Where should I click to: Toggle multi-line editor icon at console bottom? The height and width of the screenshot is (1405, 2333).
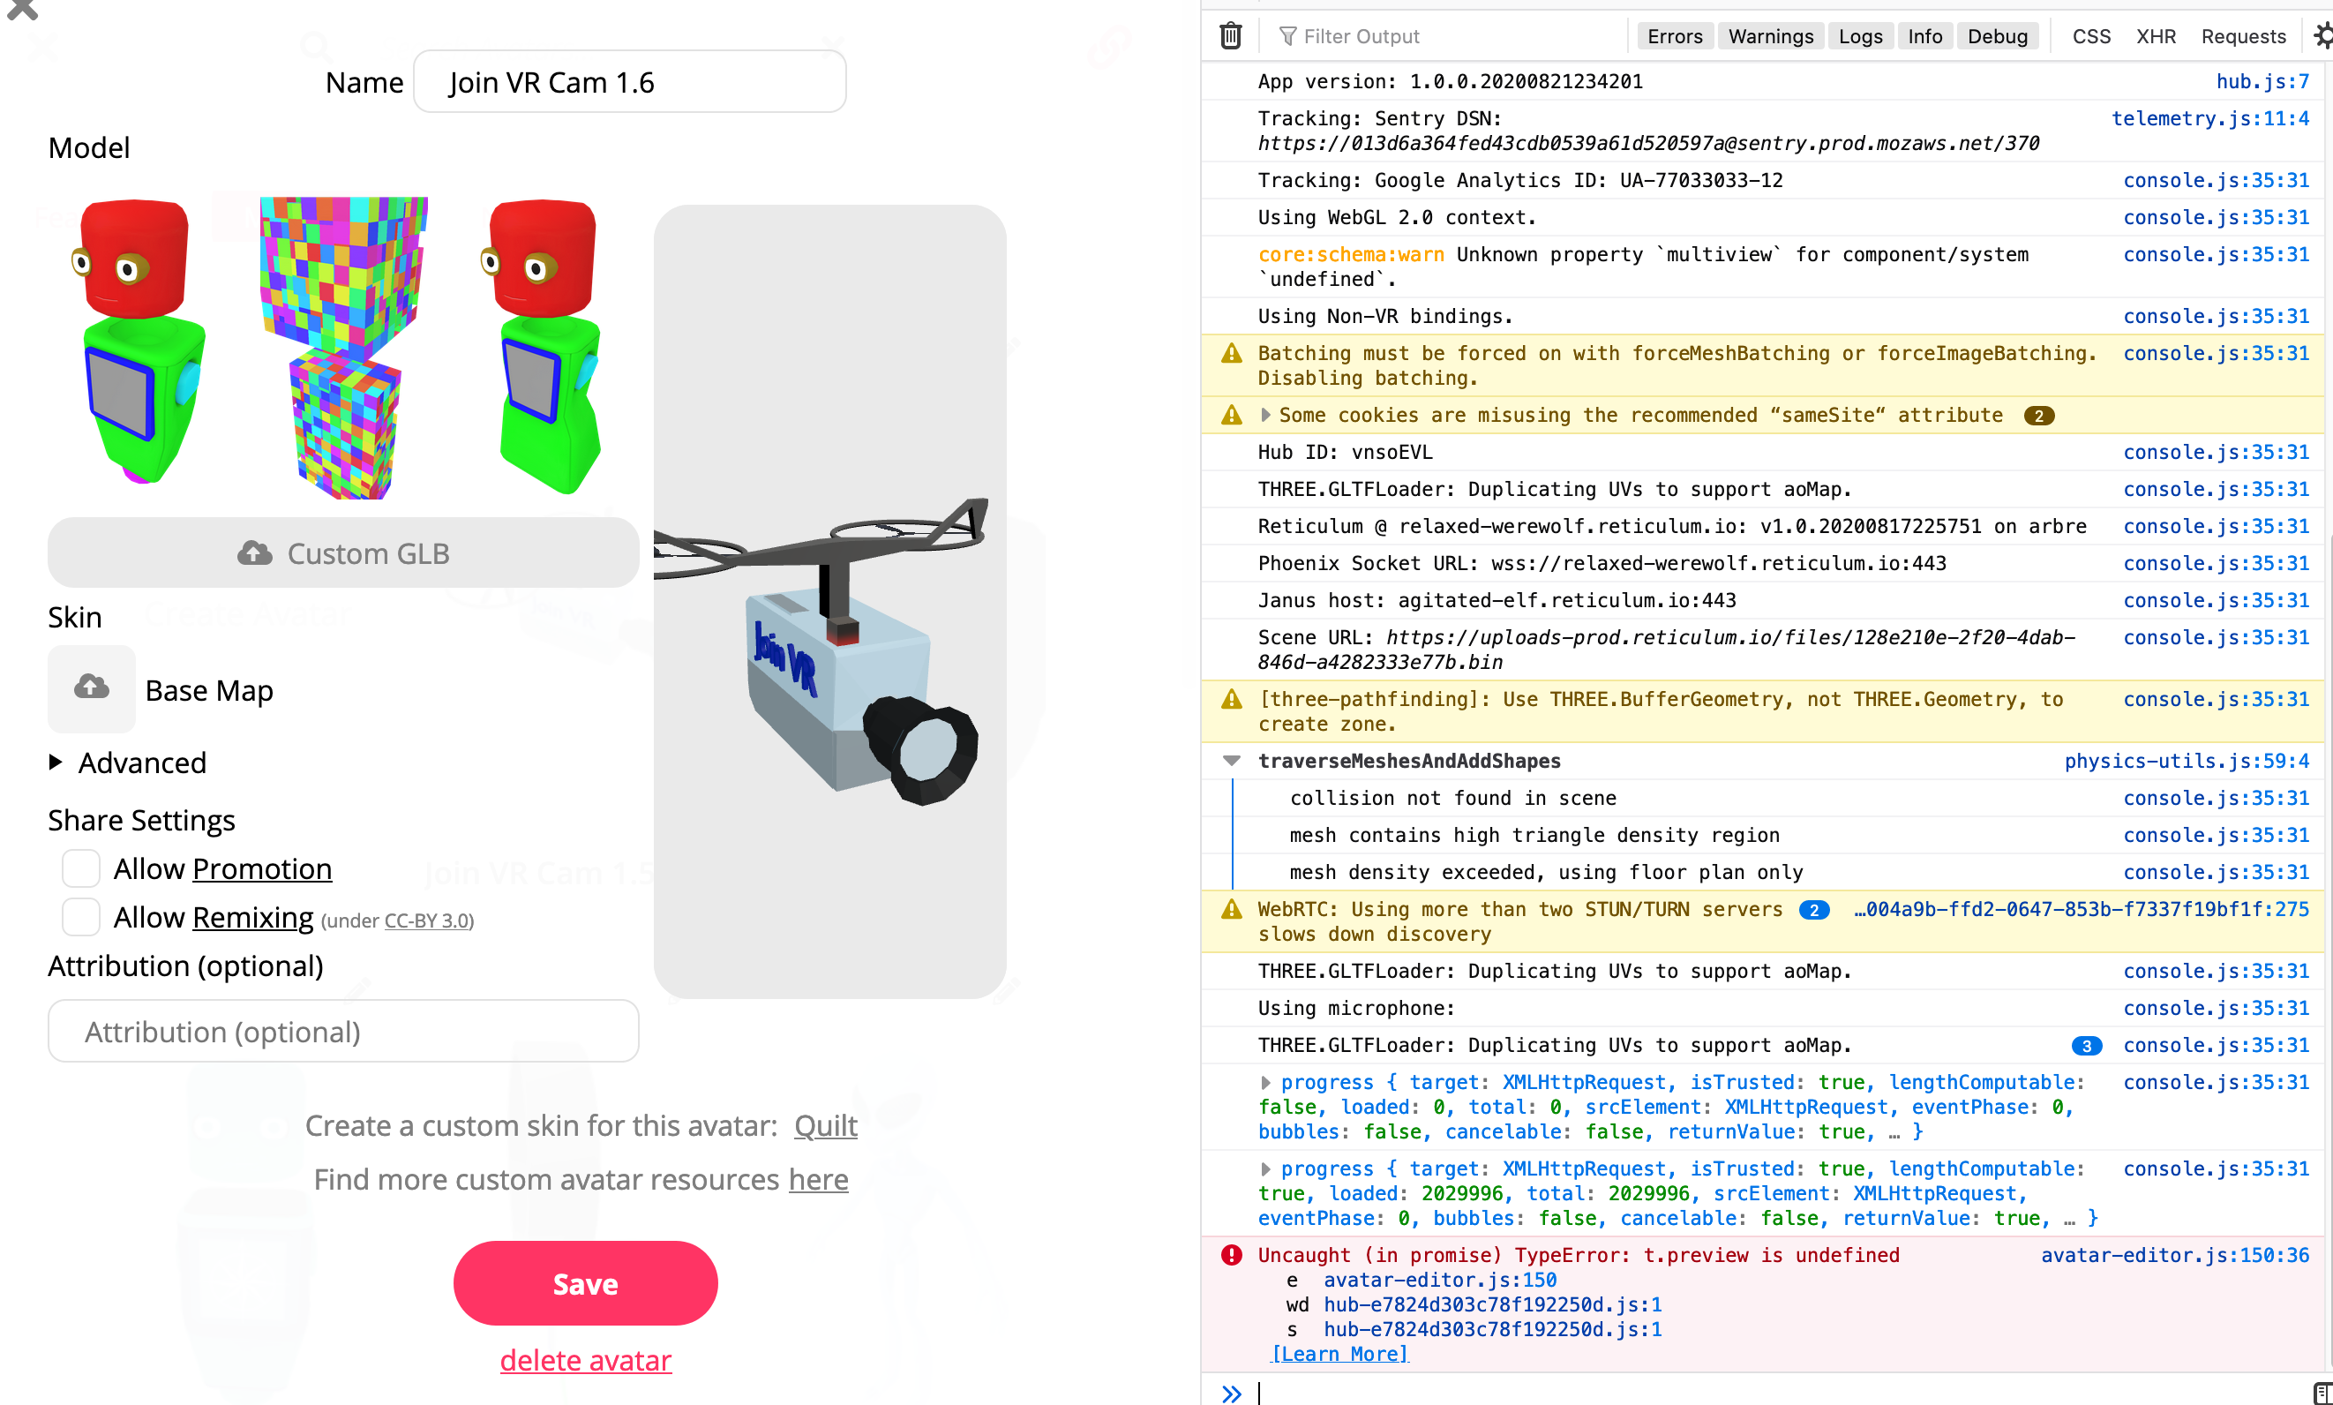2322,1393
